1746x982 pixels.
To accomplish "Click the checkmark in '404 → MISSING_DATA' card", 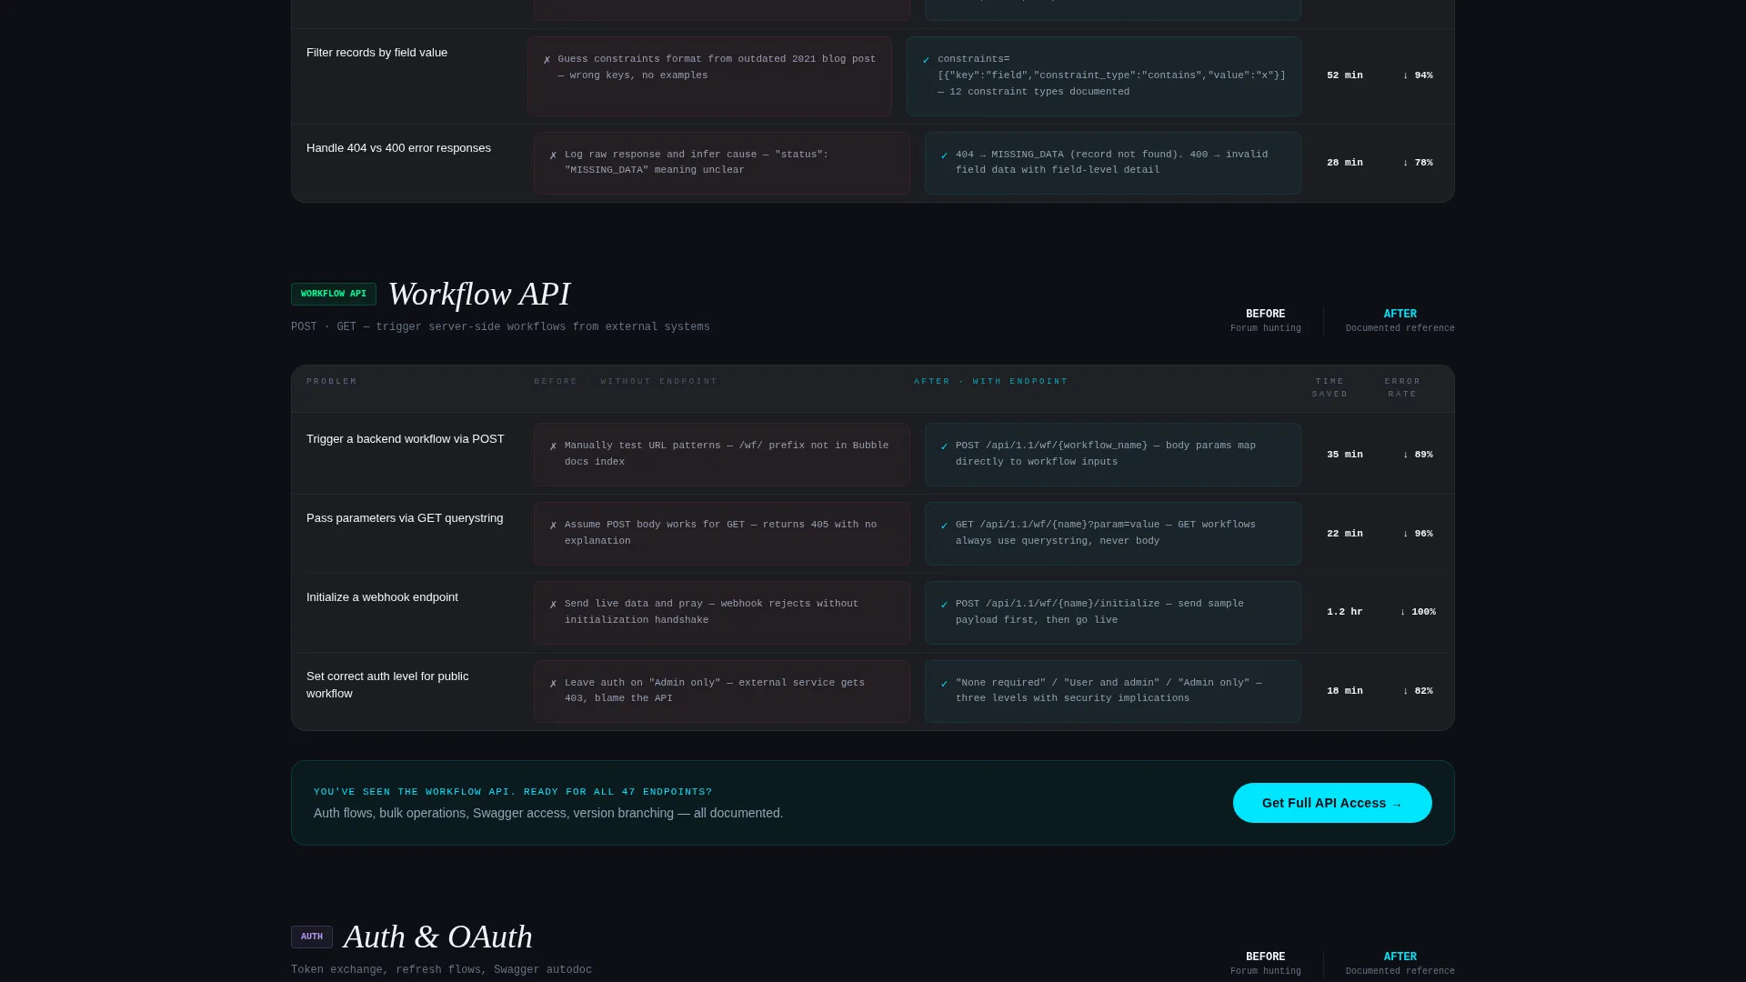I will point(944,155).
